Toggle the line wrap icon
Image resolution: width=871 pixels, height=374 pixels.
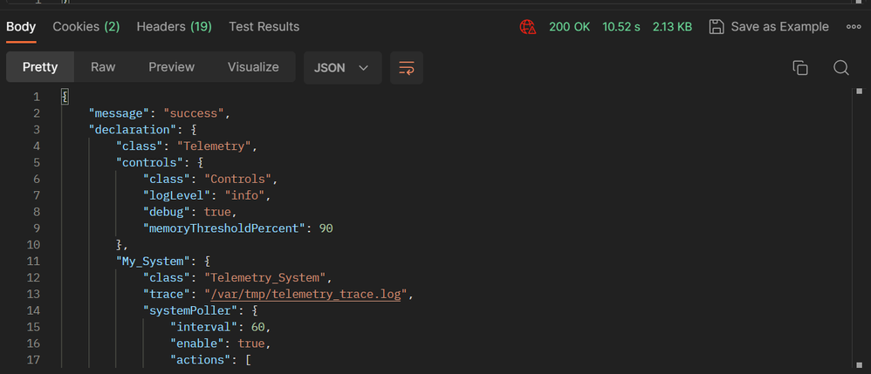click(x=406, y=68)
